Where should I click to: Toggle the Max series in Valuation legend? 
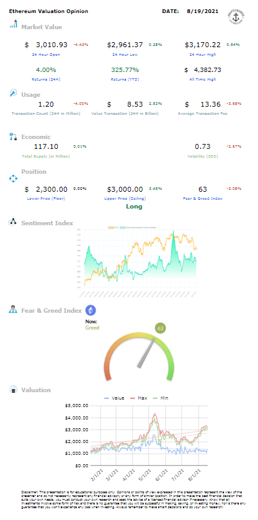pos(138,398)
